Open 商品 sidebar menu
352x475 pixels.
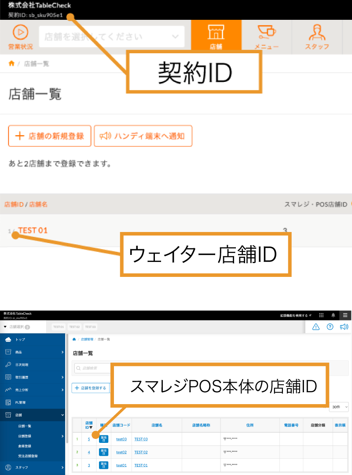coord(33,352)
